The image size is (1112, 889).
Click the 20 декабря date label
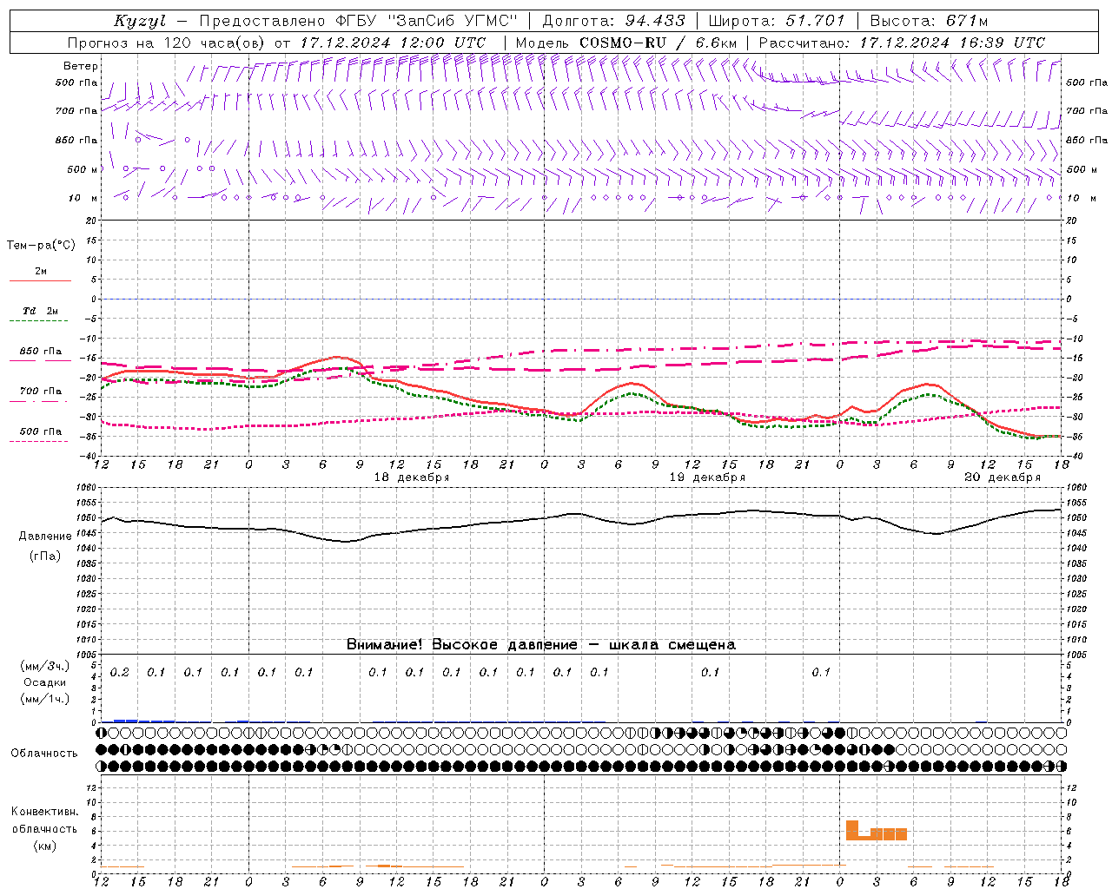point(1002,477)
